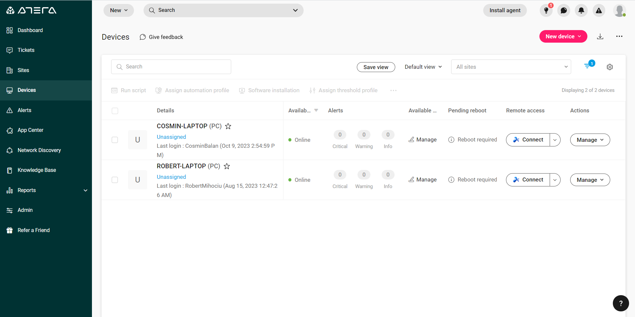Open table column settings gear
This screenshot has height=317, width=635.
click(610, 67)
